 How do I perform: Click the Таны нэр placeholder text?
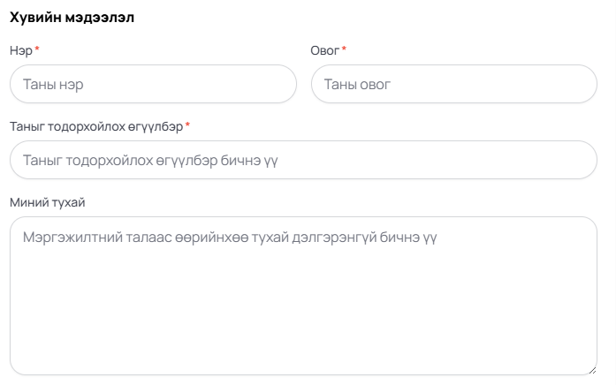tap(53, 85)
